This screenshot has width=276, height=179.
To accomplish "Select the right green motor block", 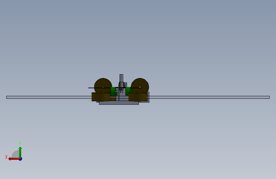I will coord(128,91).
